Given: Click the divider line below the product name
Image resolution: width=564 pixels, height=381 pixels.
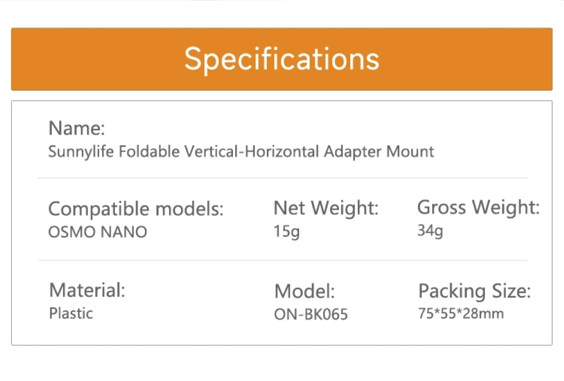Looking at the screenshot, I should [282, 178].
